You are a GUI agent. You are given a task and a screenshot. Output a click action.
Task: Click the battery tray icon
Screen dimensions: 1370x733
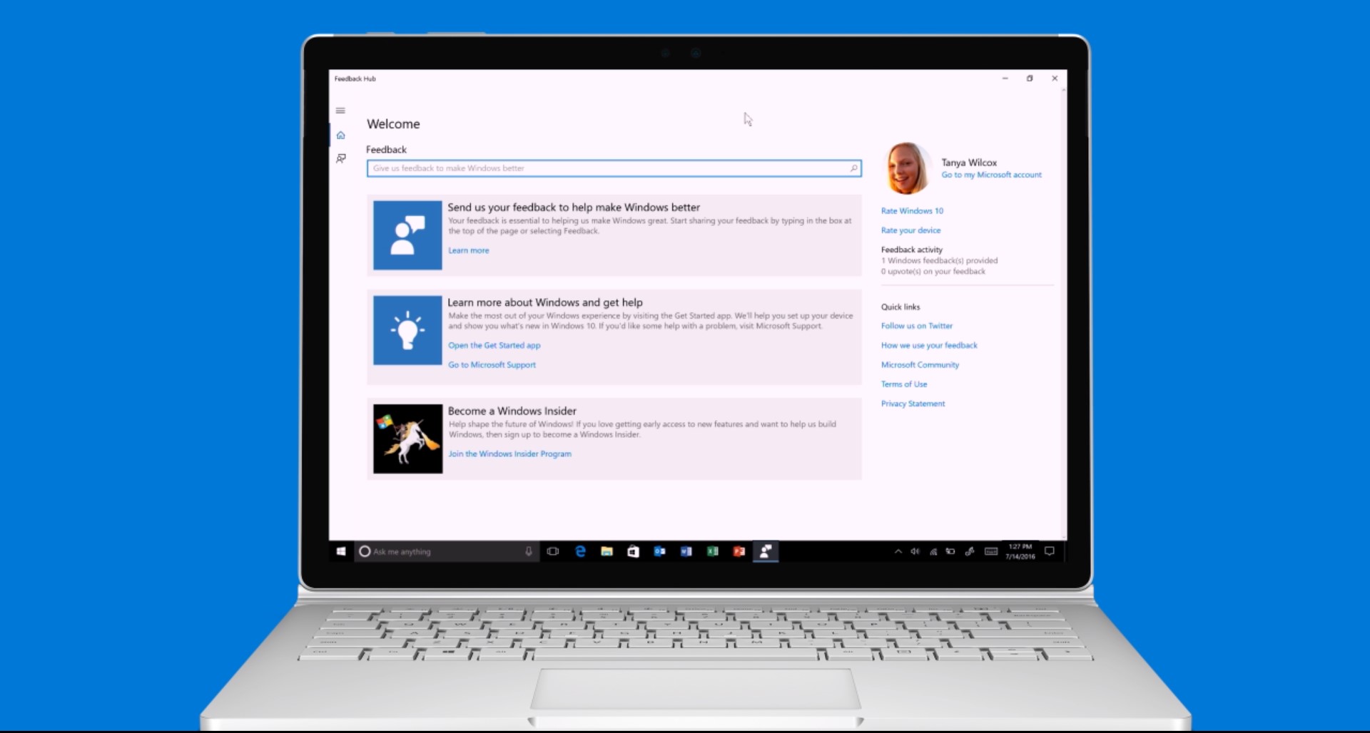[950, 551]
